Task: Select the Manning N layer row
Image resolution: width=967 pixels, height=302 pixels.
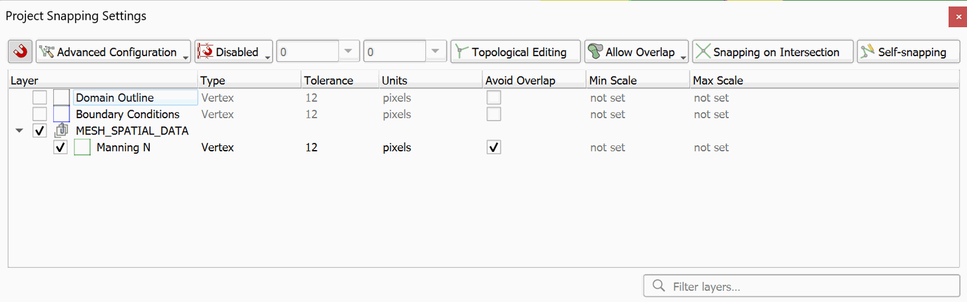Action: point(123,147)
